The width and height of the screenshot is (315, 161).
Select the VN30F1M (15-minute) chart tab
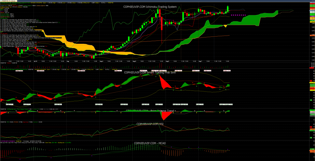8,1
